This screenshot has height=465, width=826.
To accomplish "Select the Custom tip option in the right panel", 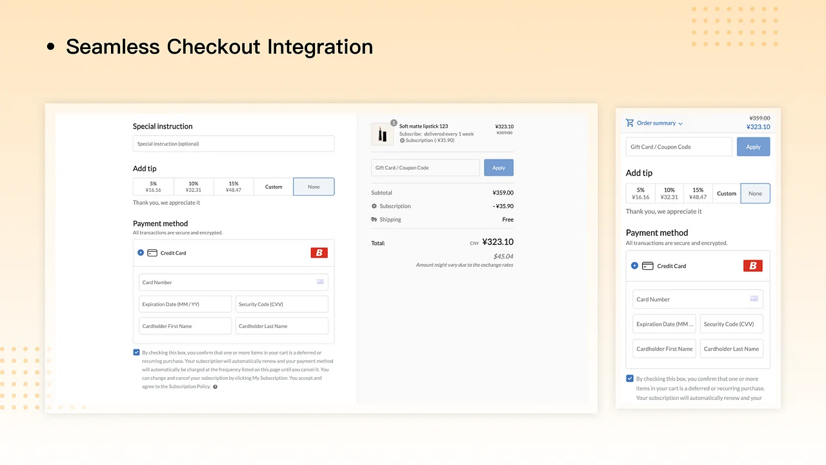I will [x=726, y=193].
